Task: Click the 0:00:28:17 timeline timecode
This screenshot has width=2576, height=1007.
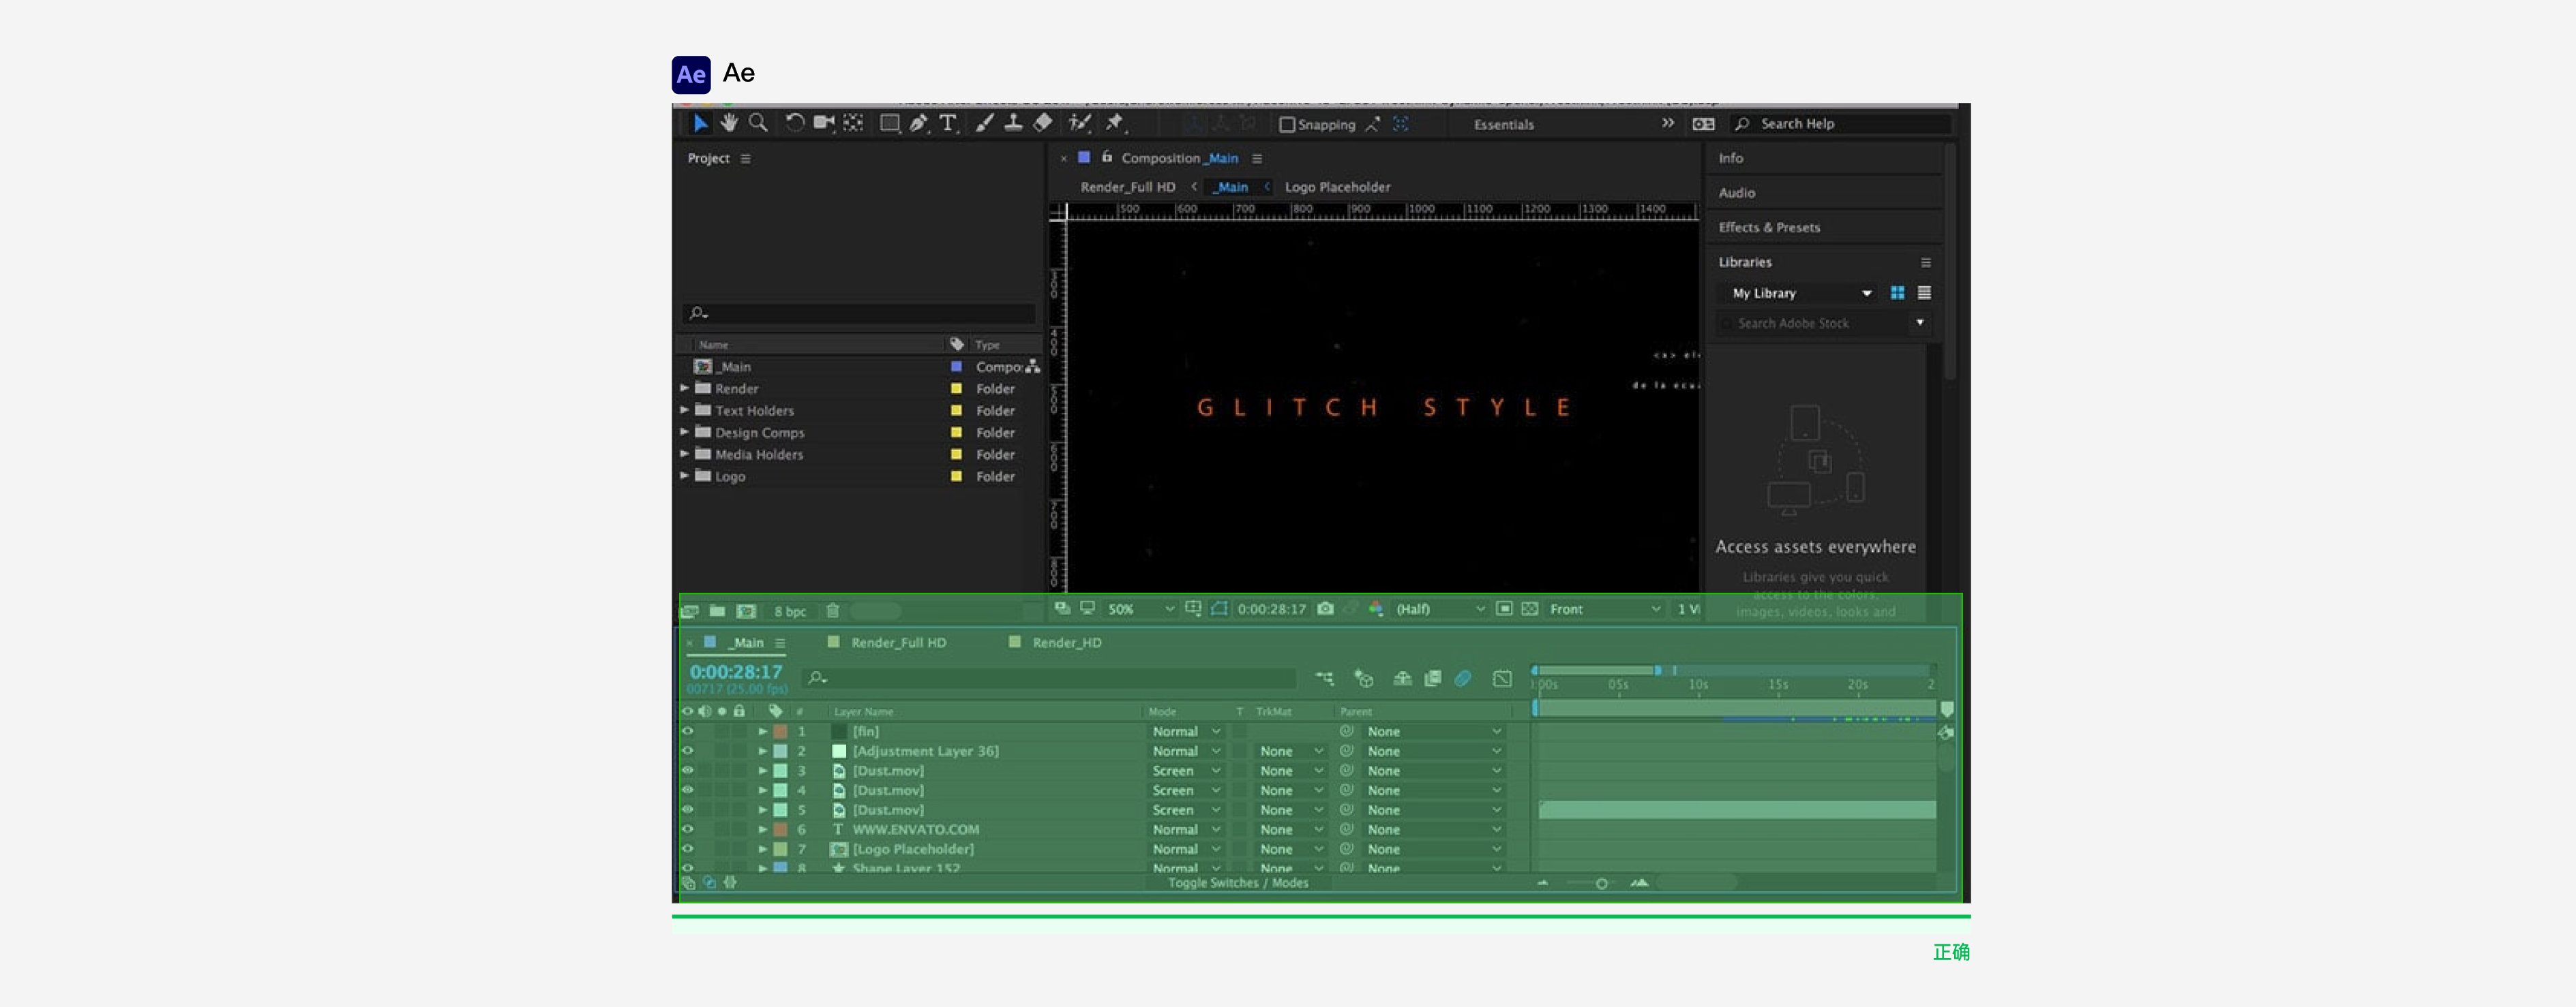Action: [735, 671]
